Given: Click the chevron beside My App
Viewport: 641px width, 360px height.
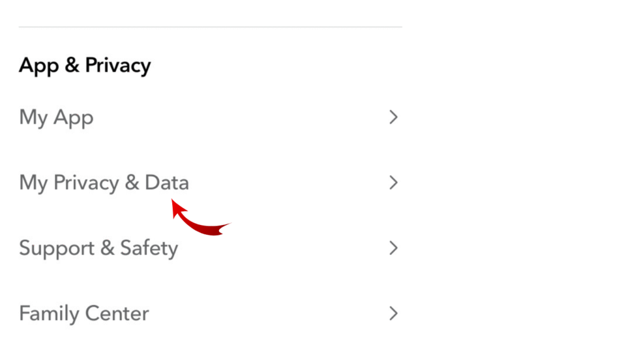Looking at the screenshot, I should (x=393, y=117).
